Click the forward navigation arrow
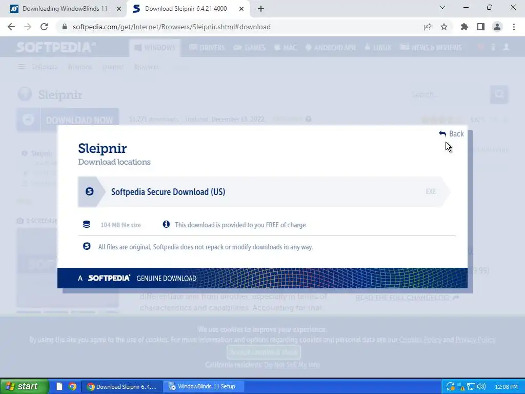Viewport: 525px width, 394px height. [x=28, y=27]
